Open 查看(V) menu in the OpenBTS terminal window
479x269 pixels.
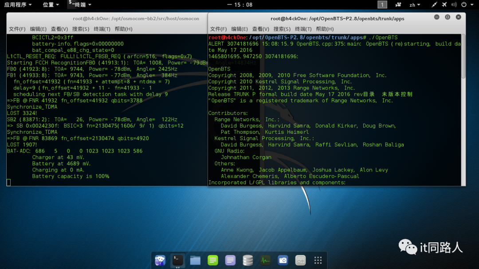coord(261,29)
